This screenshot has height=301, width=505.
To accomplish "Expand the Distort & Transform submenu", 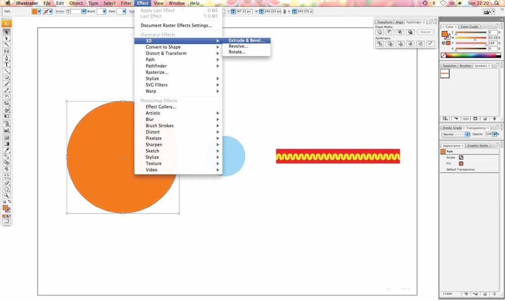I will pos(178,54).
